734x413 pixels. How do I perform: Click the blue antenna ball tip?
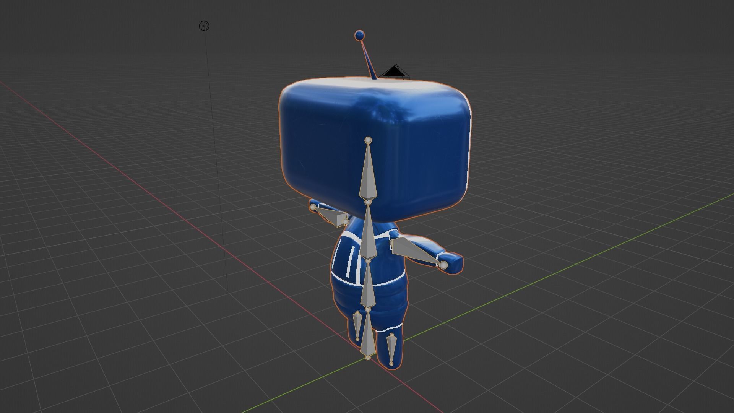point(359,36)
